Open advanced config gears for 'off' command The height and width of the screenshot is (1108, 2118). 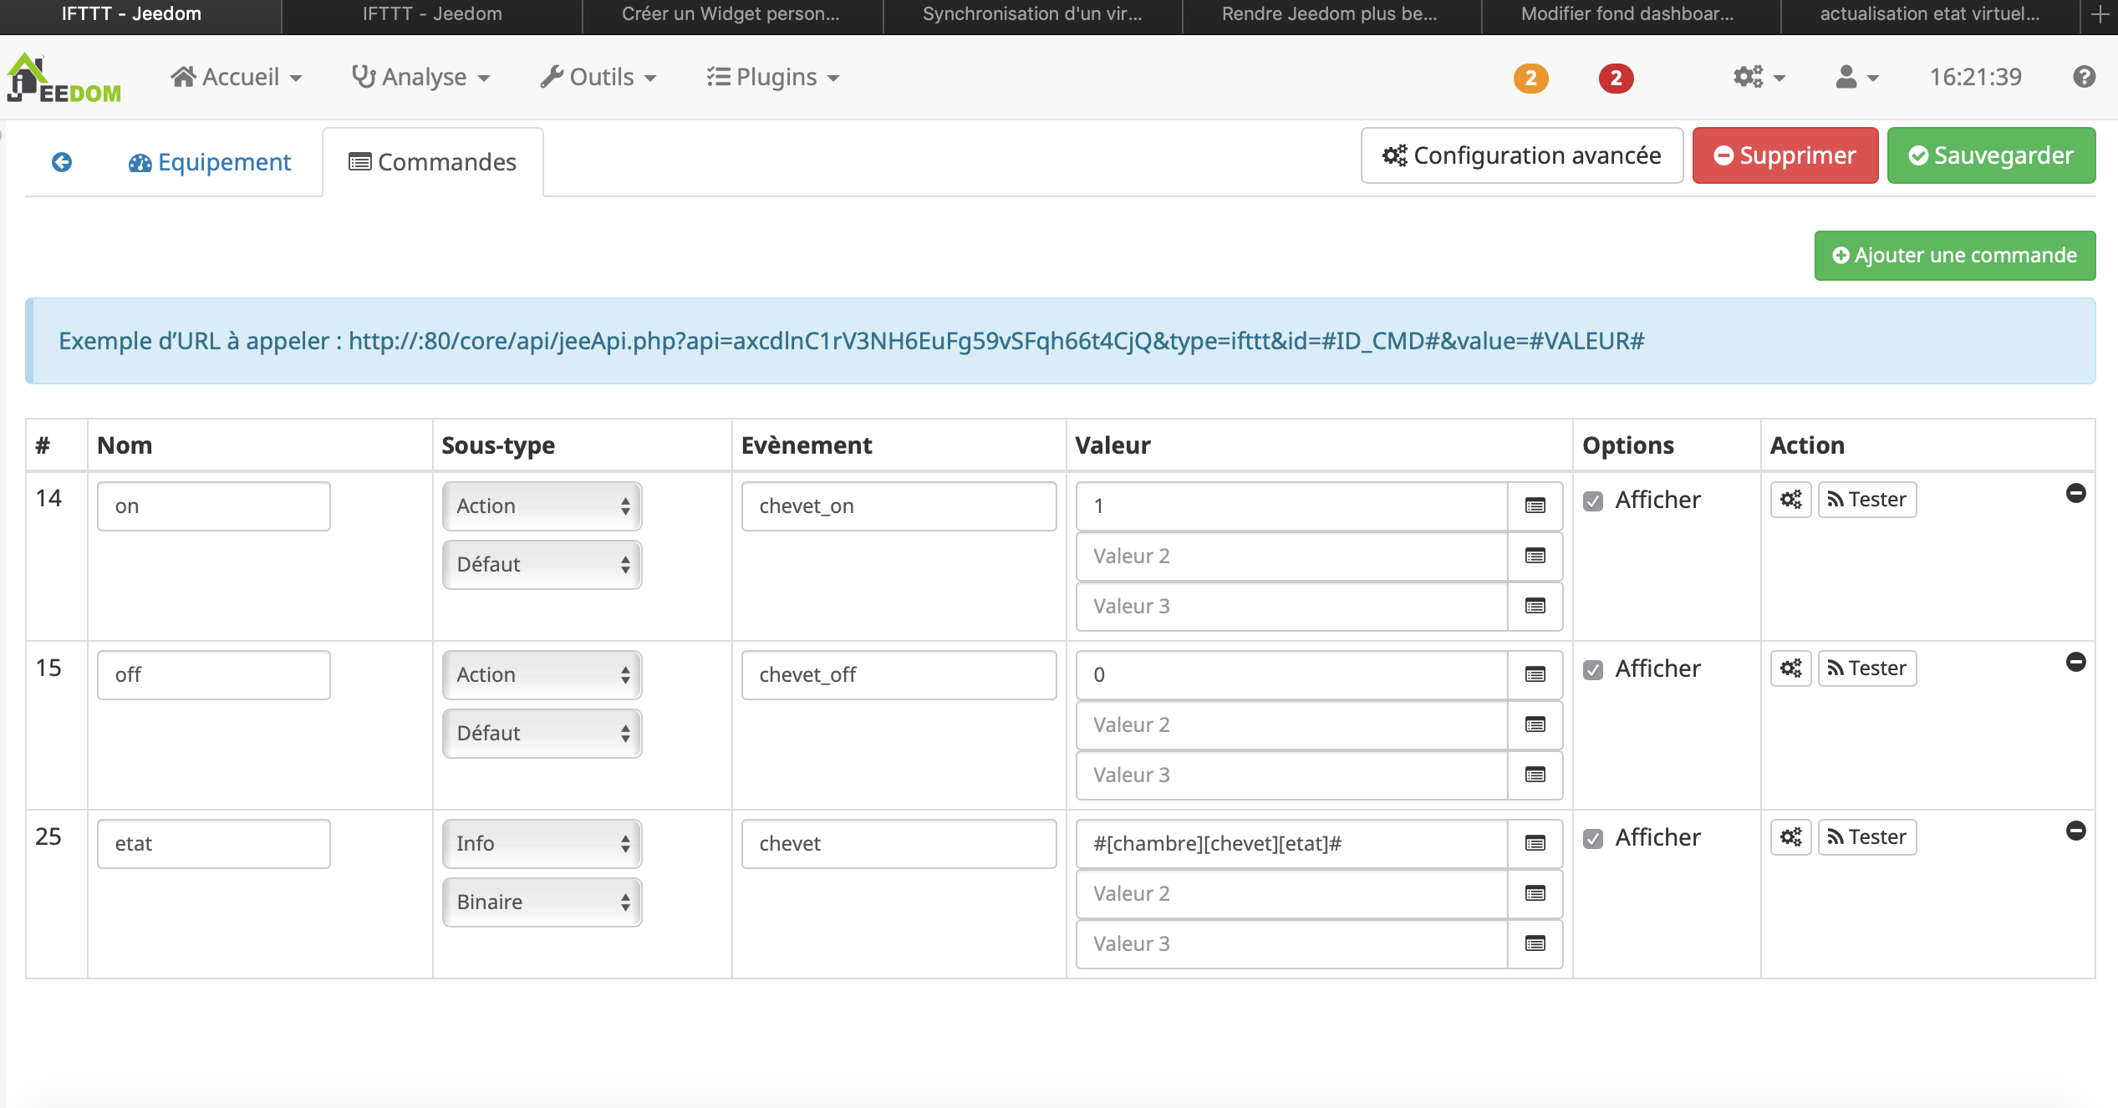[x=1790, y=668]
